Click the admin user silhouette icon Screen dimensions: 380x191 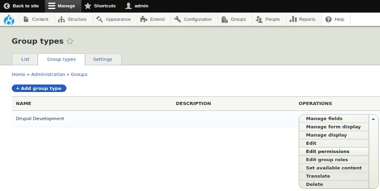128,6
